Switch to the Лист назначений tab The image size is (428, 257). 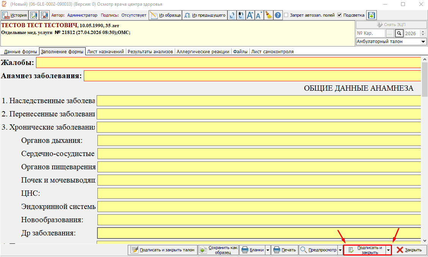[105, 51]
